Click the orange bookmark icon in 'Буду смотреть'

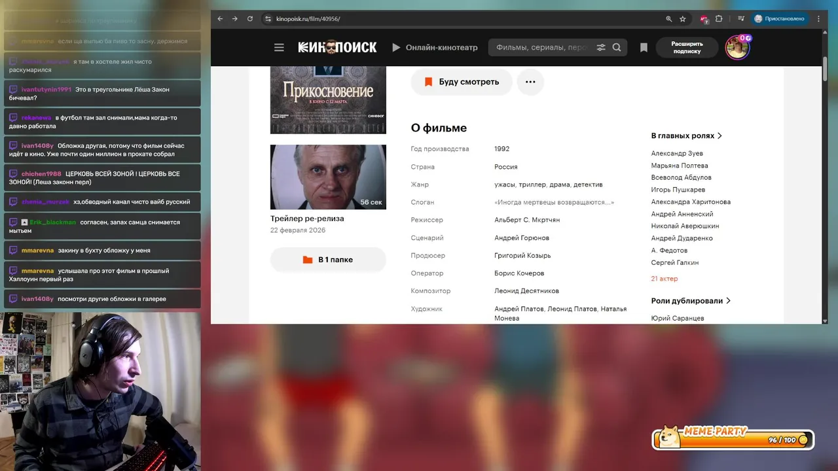point(428,82)
